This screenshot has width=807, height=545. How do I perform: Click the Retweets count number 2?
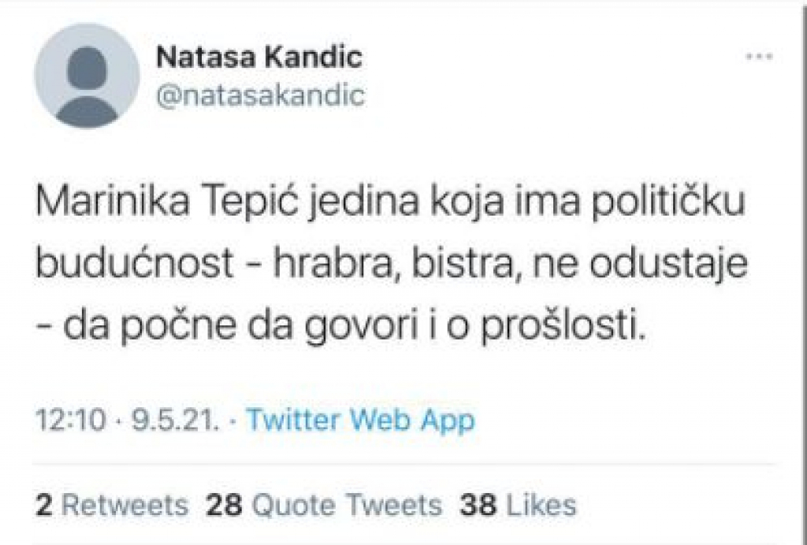point(45,505)
